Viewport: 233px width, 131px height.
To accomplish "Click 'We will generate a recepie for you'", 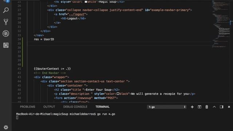I will pos(160,94).
